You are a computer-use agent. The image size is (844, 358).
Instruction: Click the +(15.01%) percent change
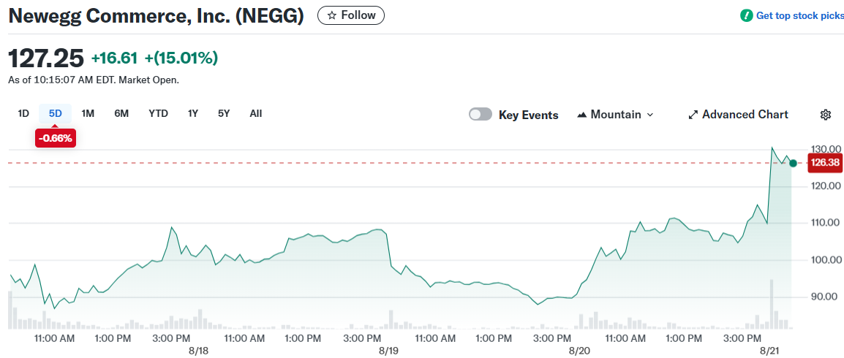tap(181, 58)
